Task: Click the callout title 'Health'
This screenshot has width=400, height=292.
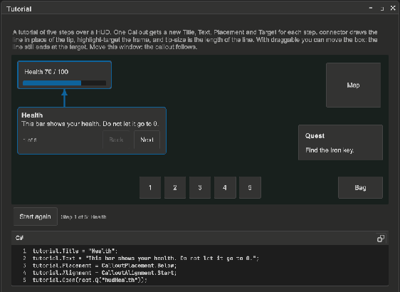Action: pos(32,115)
